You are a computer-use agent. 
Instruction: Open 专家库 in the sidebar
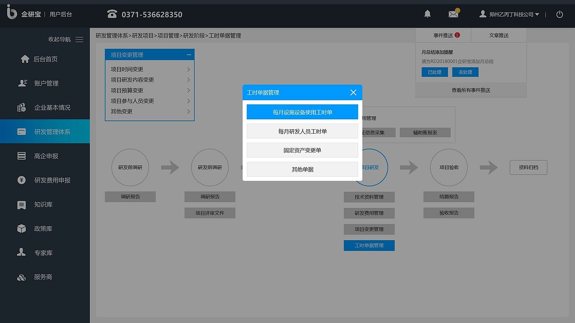pos(45,253)
